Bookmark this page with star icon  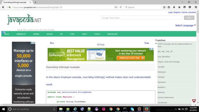pyautogui.click(x=164, y=7)
